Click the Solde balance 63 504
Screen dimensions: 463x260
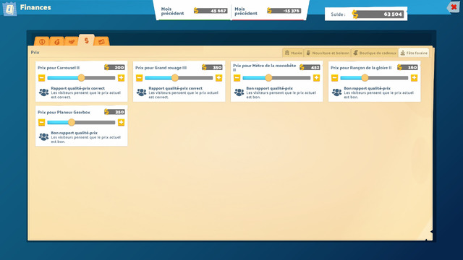click(x=378, y=14)
